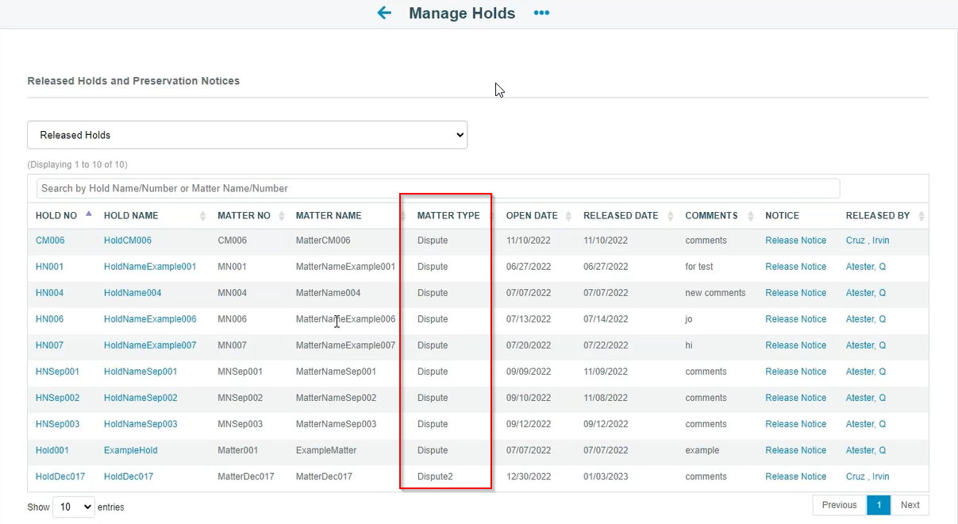Image resolution: width=958 pixels, height=524 pixels.
Task: Select the Dispute2 matter type cell
Action: (x=435, y=476)
